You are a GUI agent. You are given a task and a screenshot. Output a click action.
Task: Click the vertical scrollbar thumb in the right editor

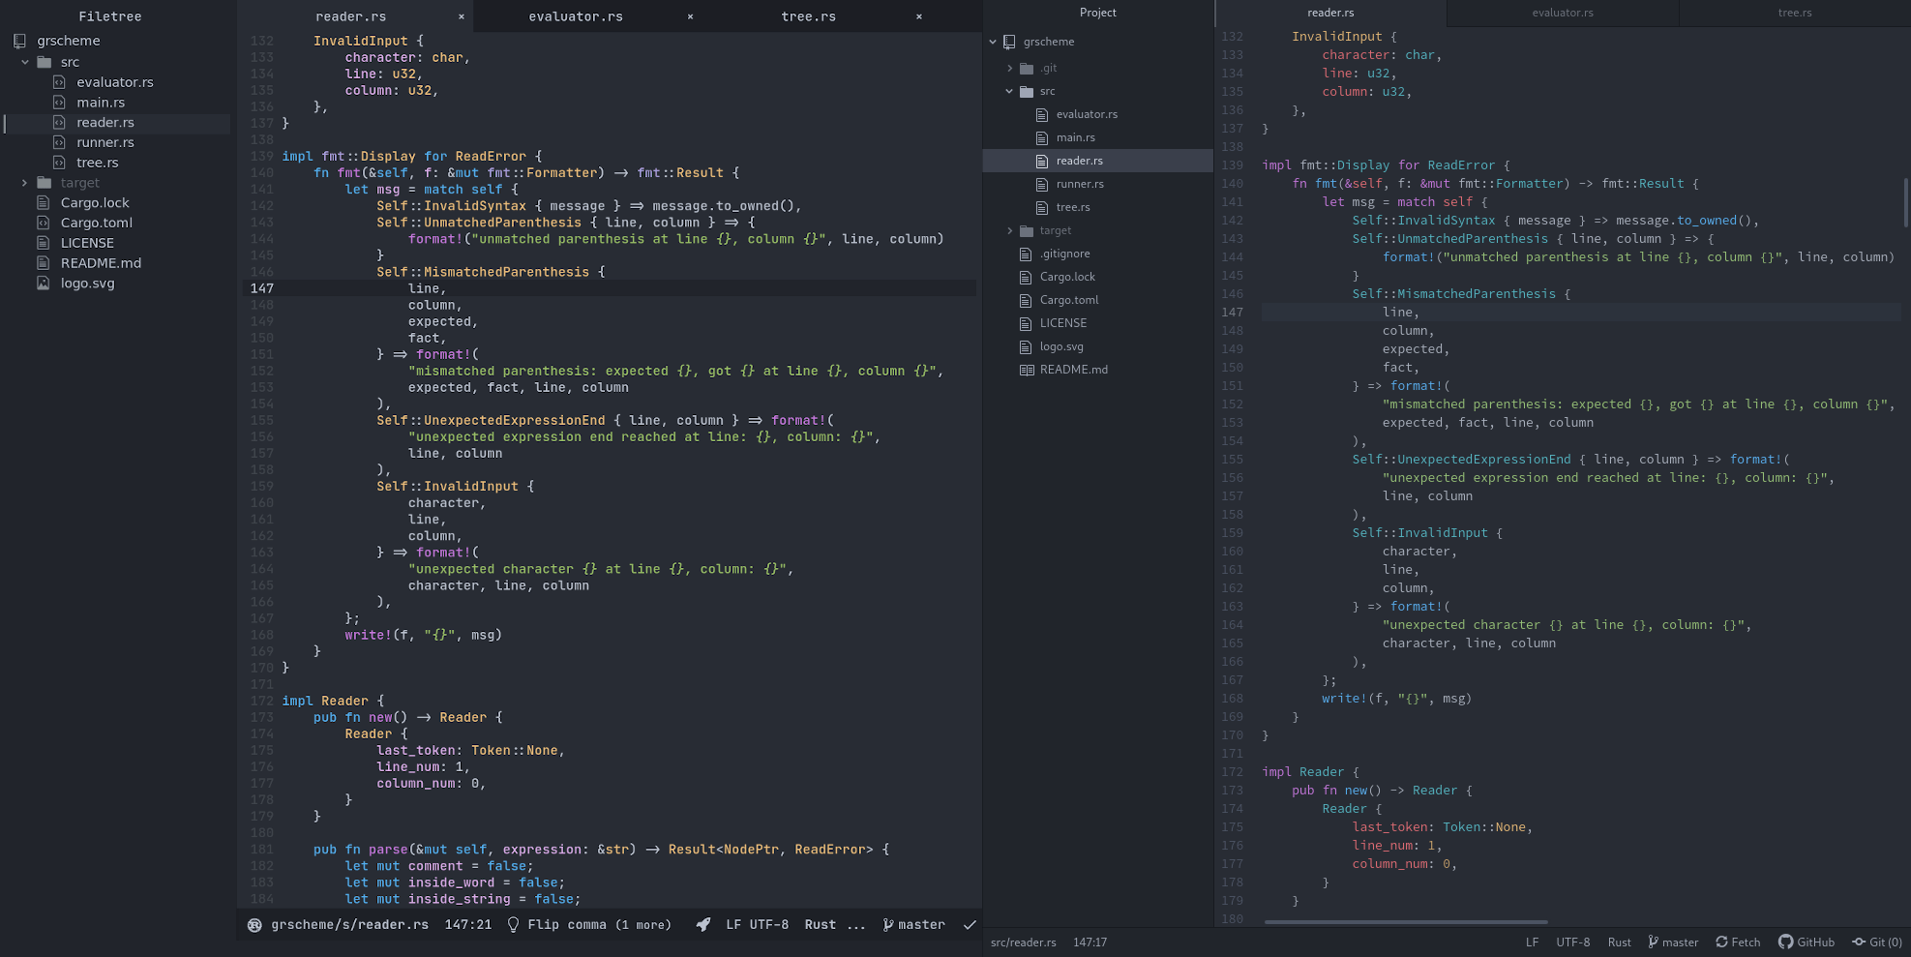(x=1906, y=202)
